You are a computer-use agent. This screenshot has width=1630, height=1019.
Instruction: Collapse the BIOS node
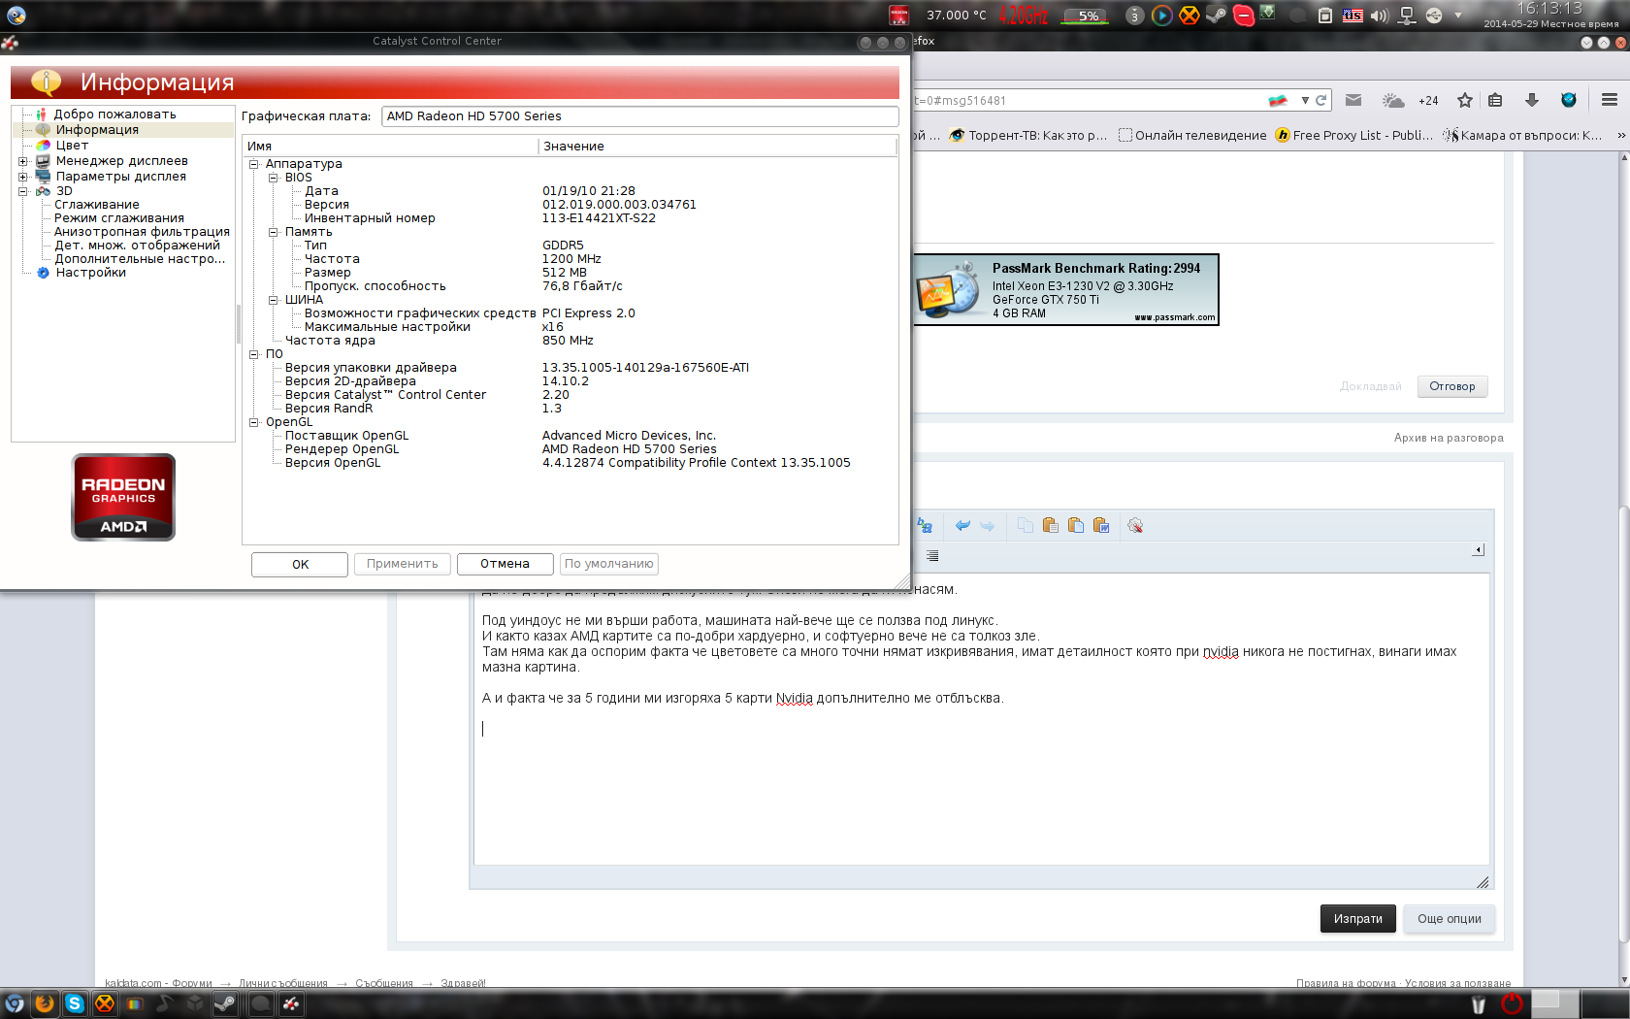(x=274, y=178)
